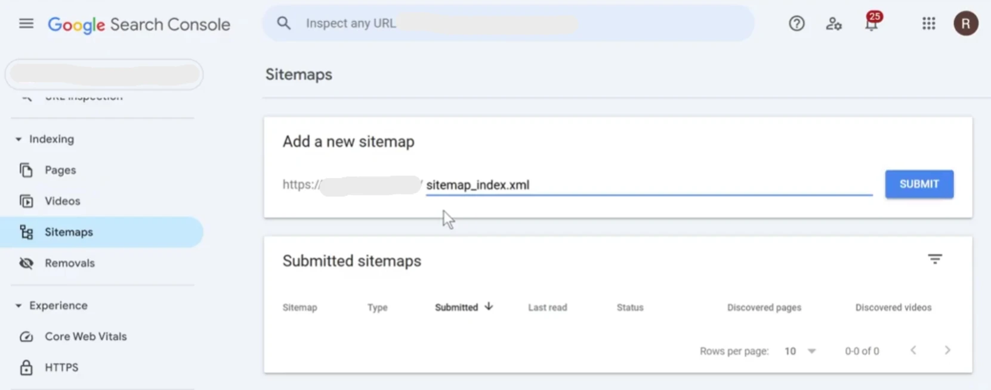Screen dimensions: 991x390
Task: Click the Google Search Console logo
Action: pos(139,24)
